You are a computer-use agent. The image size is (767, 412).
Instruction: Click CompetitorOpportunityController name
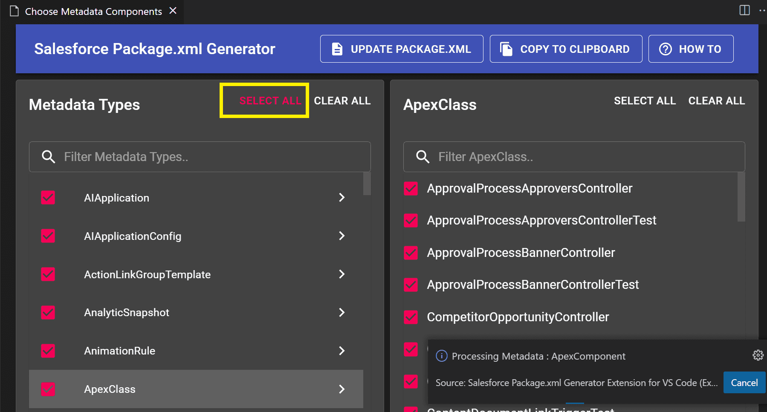point(518,317)
